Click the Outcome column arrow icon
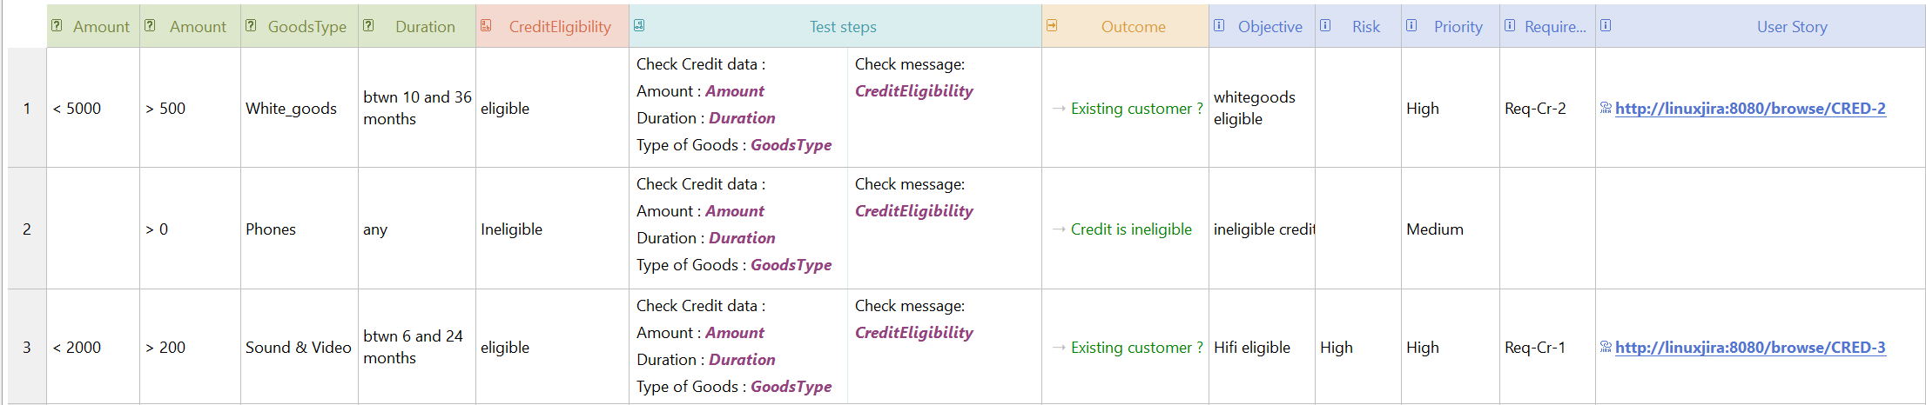This screenshot has height=405, width=1926. point(1052,26)
